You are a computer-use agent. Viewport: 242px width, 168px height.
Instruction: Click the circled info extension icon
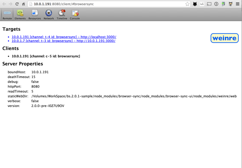pos(216,4)
